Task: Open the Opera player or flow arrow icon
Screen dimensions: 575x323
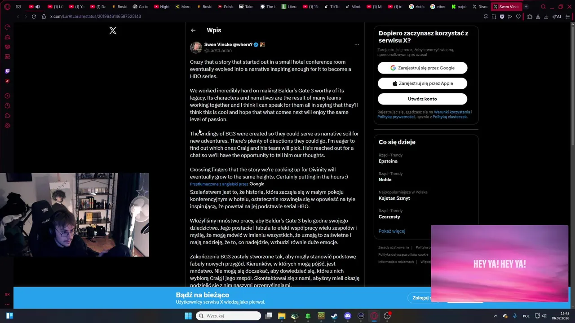Action: coord(510,17)
